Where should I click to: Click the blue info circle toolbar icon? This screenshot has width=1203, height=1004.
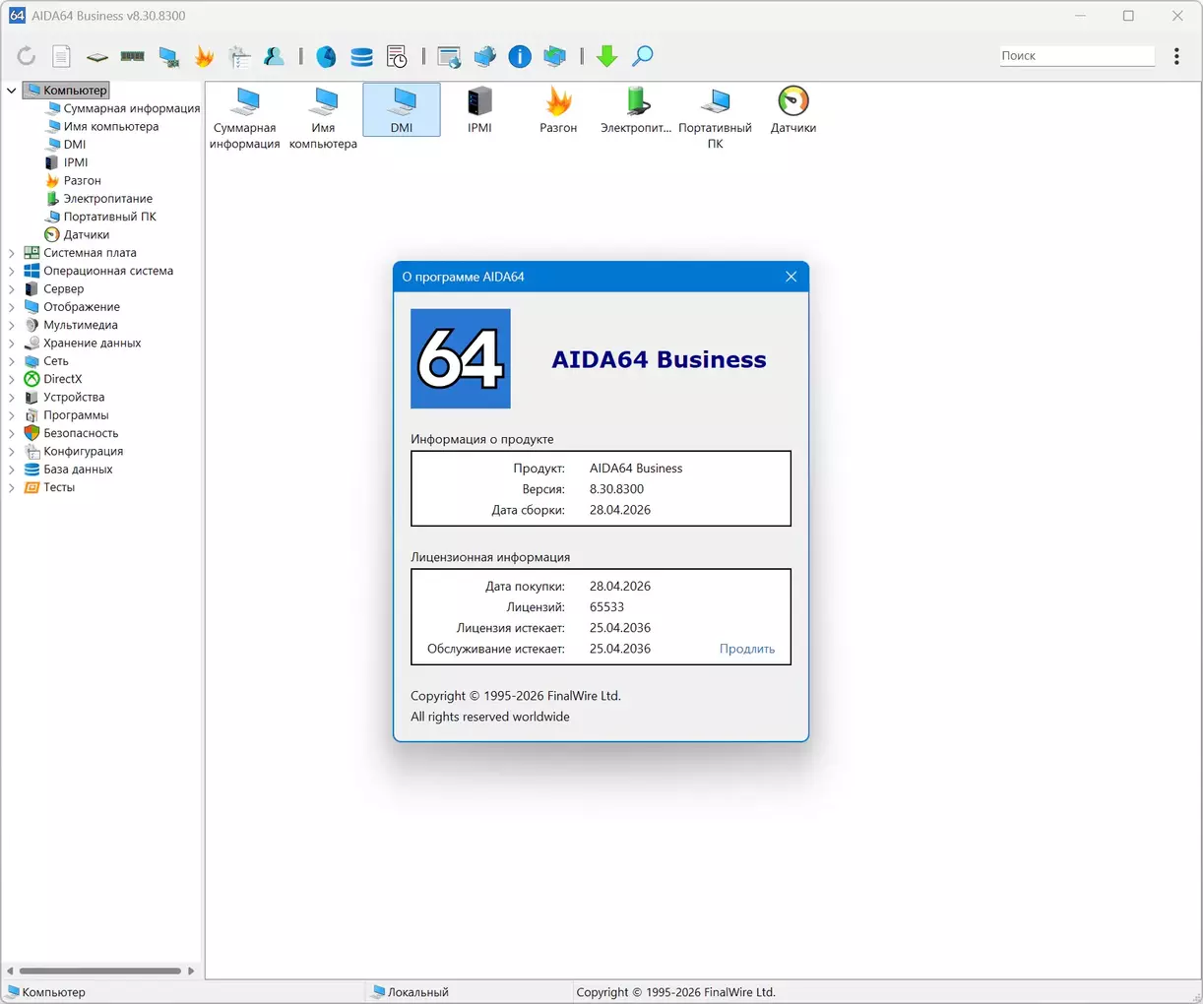520,57
